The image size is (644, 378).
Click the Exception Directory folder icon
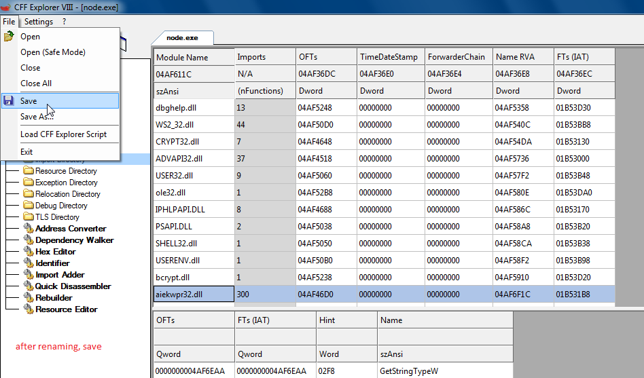[29, 182]
